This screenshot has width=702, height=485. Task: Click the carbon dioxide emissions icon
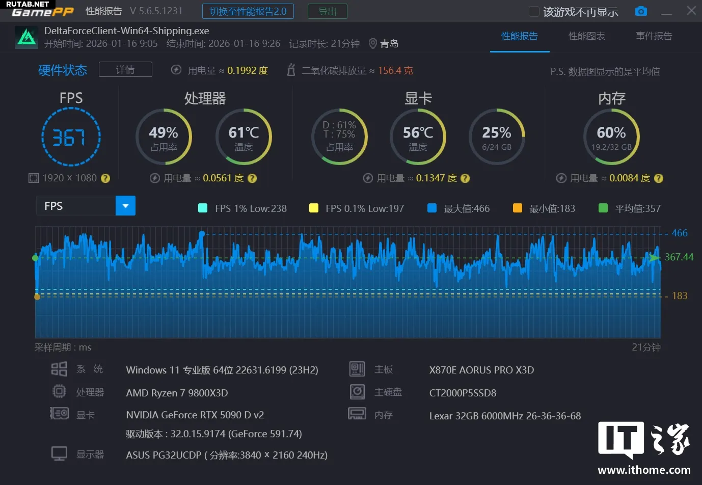[x=291, y=70]
